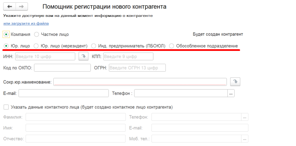Open ellipsis button next to main Телефон field
Screen dimensions: 296x146
(x=231, y=93)
